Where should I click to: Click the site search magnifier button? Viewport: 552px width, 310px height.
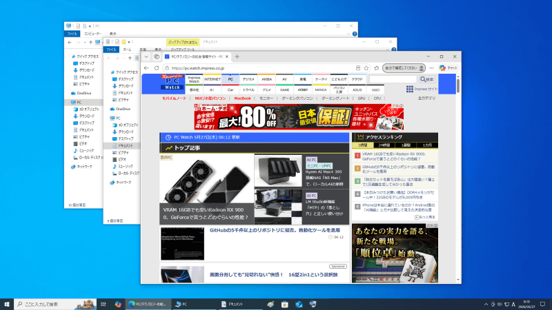pyautogui.click(x=426, y=79)
